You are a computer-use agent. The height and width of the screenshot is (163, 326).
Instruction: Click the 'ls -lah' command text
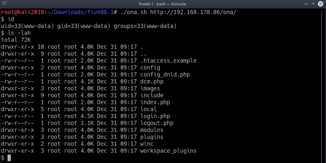(x=19, y=33)
